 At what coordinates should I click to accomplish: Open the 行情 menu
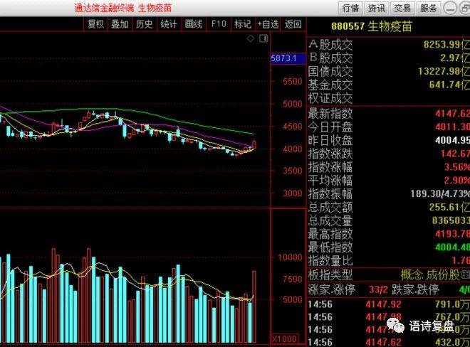tap(350, 8)
